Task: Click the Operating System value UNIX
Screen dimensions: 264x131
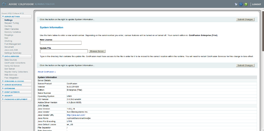Action: (x=69, y=96)
